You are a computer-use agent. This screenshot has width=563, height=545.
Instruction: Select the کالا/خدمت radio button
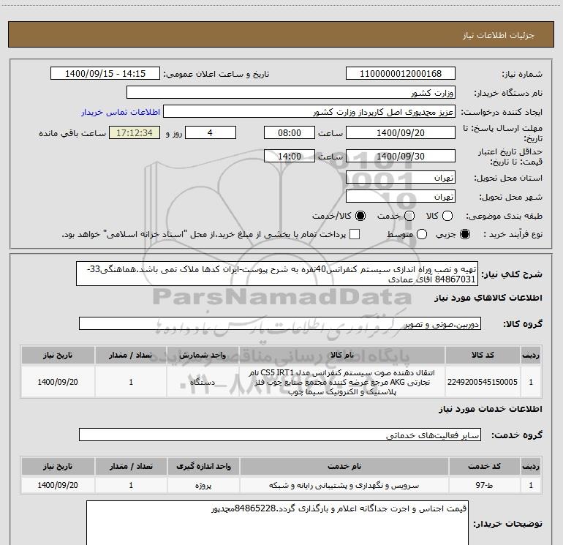[360, 216]
